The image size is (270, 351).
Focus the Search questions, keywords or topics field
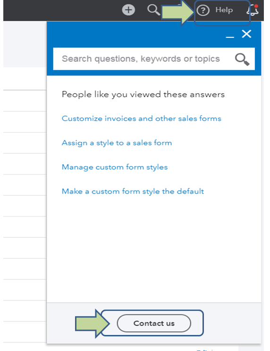click(x=154, y=59)
